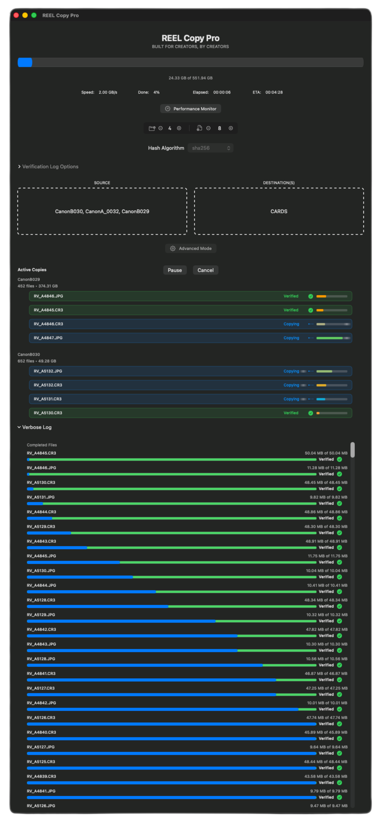
Task: Click the completed file name RV_A4842.JPG
Action: tap(41, 703)
